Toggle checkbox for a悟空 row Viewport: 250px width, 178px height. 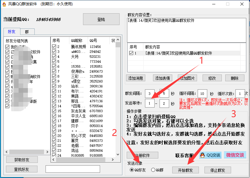click(54, 81)
